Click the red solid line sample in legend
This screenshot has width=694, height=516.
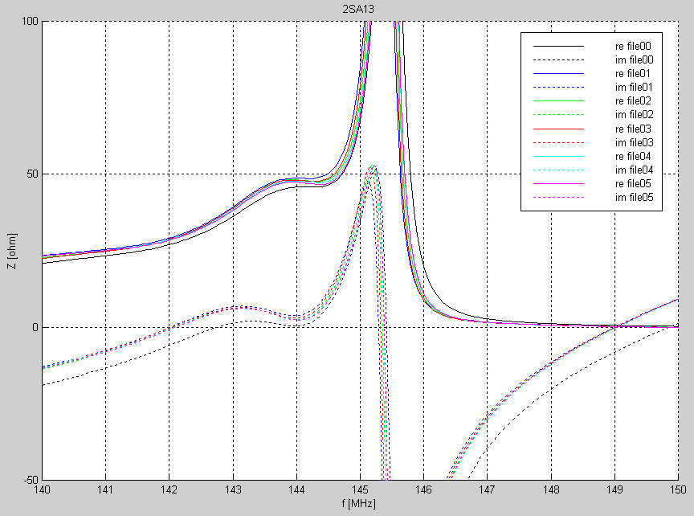point(558,129)
